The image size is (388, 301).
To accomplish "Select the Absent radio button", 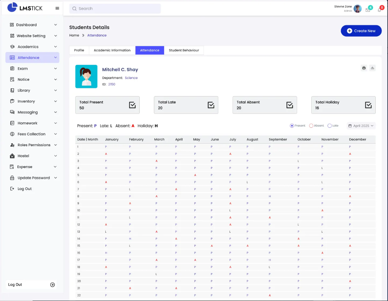I will 311,126.
